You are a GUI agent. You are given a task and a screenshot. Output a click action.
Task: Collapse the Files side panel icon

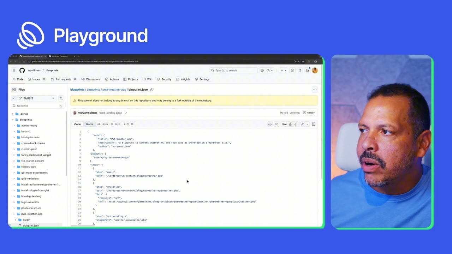click(14, 90)
